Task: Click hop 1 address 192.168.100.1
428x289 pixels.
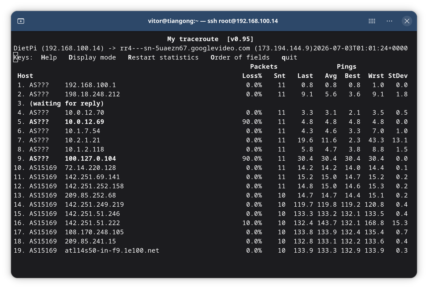Action: click(90, 85)
